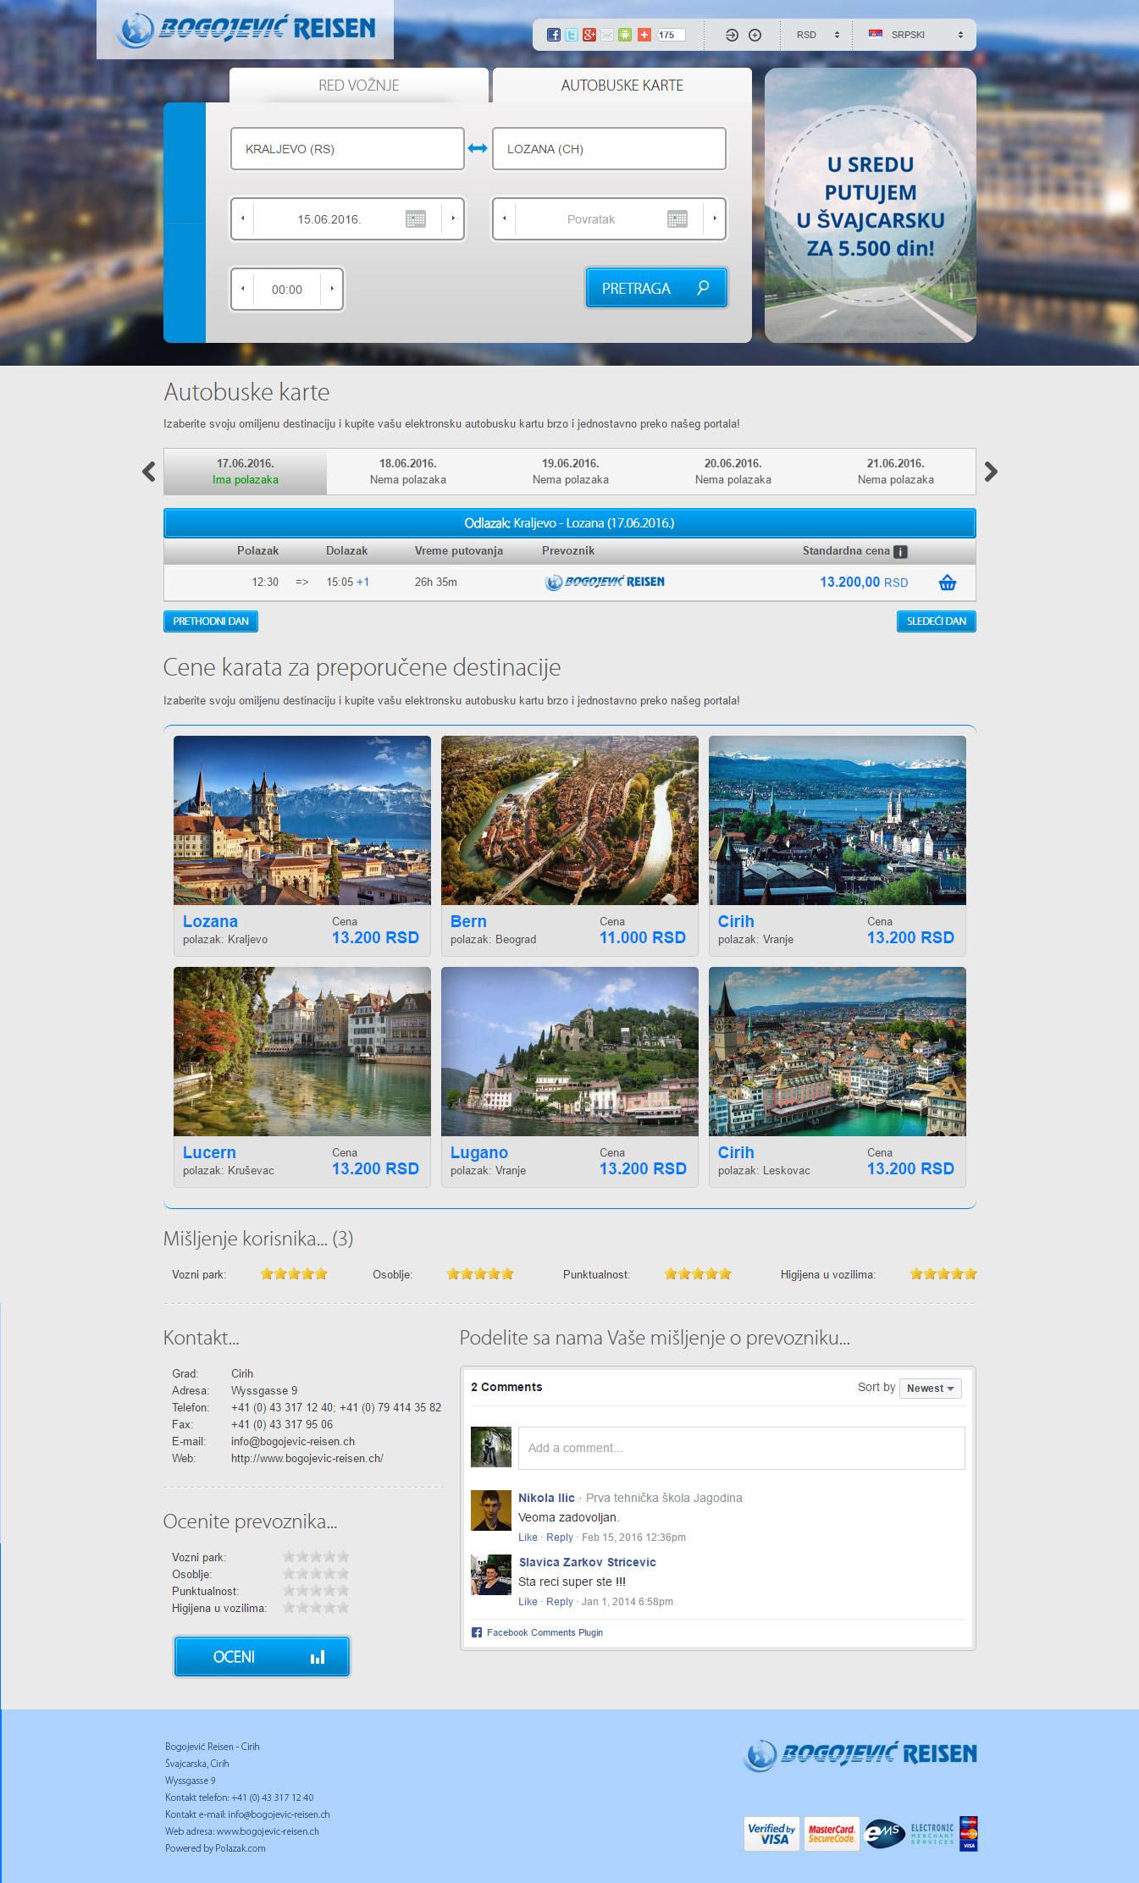Expand the Newest sort dropdown
This screenshot has width=1139, height=1883.
click(930, 1389)
